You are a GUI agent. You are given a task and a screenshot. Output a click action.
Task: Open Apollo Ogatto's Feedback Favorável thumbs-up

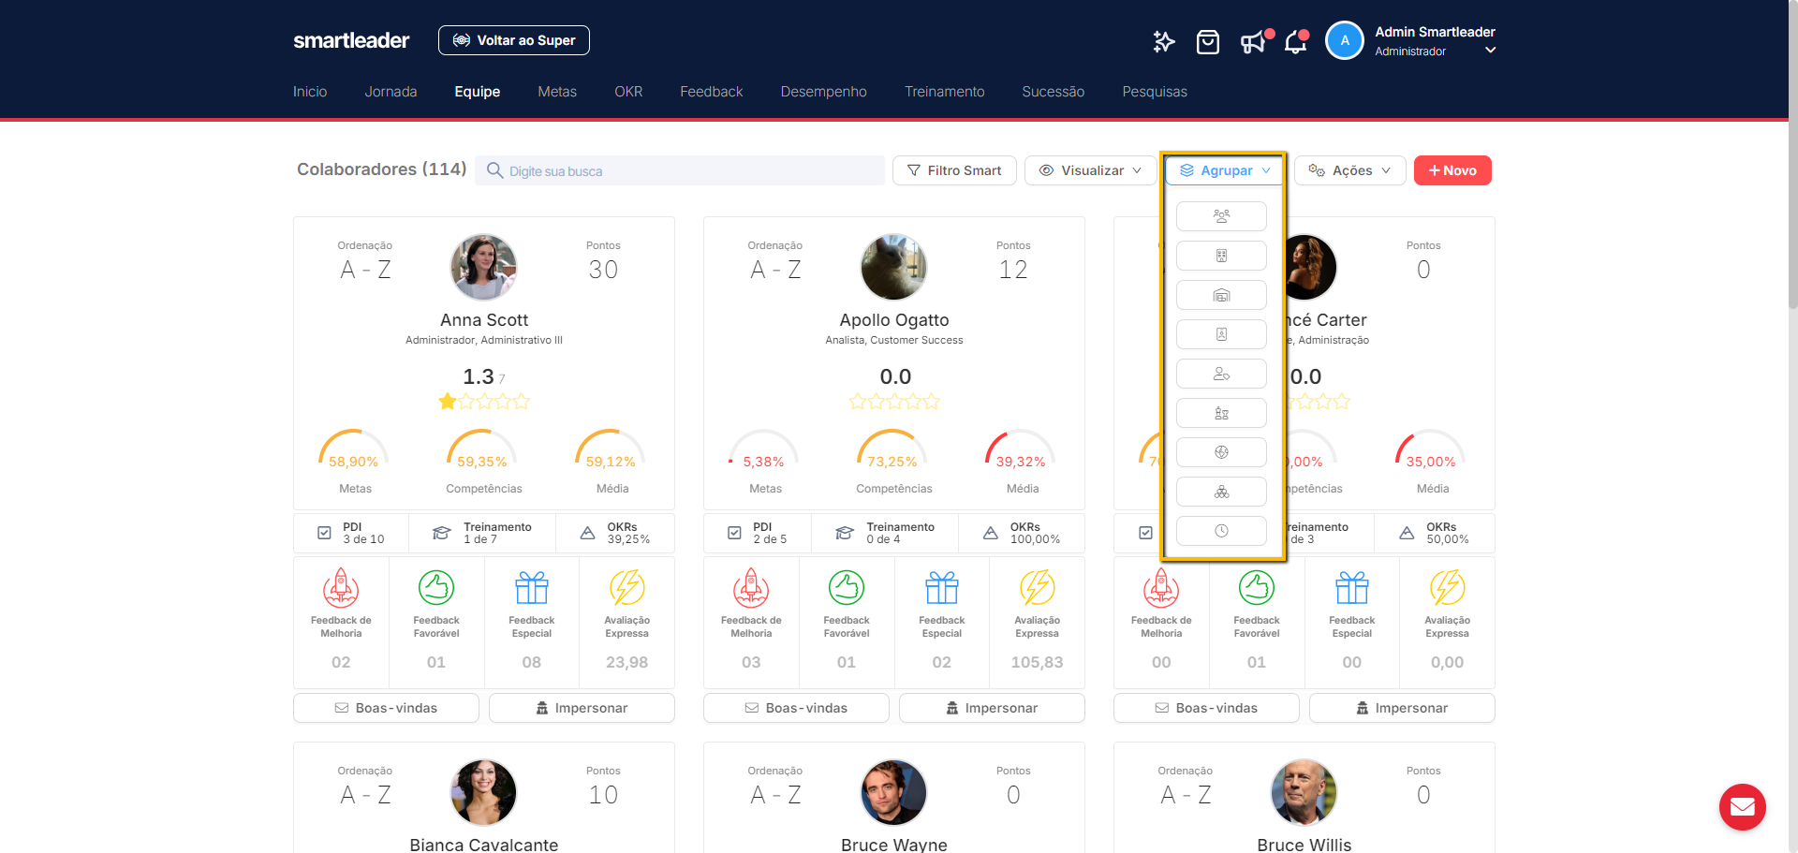point(847,588)
